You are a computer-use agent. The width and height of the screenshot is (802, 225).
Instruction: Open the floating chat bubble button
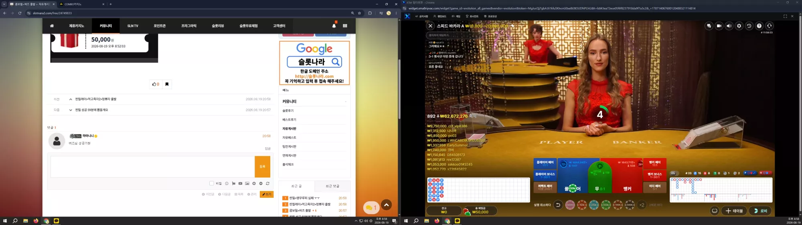tap(371, 207)
